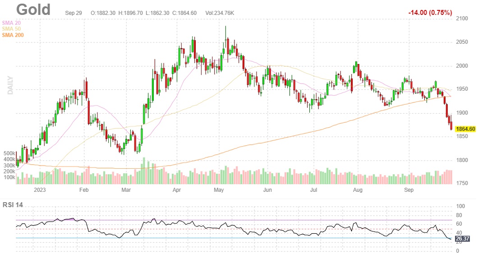The height and width of the screenshot is (255, 478).
Task: Click the 1950 price axis label
Action: (x=462, y=89)
